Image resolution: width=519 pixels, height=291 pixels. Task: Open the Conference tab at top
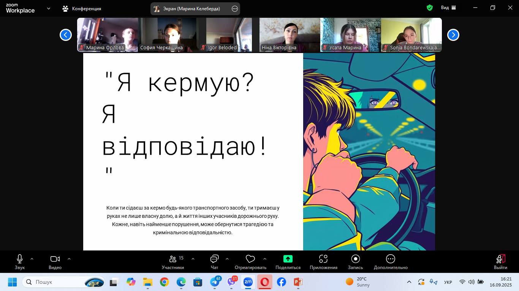tap(82, 8)
